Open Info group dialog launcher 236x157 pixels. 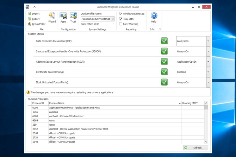pos(160,30)
